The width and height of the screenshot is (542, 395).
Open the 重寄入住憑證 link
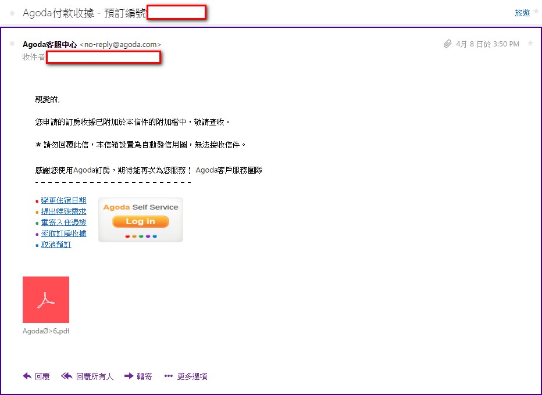click(63, 222)
